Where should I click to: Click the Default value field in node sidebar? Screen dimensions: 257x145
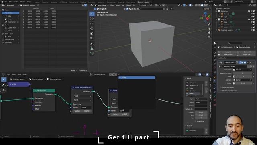tap(201, 112)
